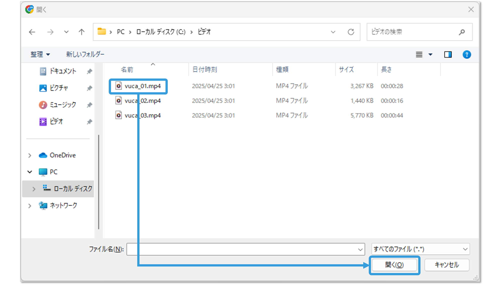Toggle the preview pane icon
Viewport: 500px width, 285px height.
coord(448,54)
